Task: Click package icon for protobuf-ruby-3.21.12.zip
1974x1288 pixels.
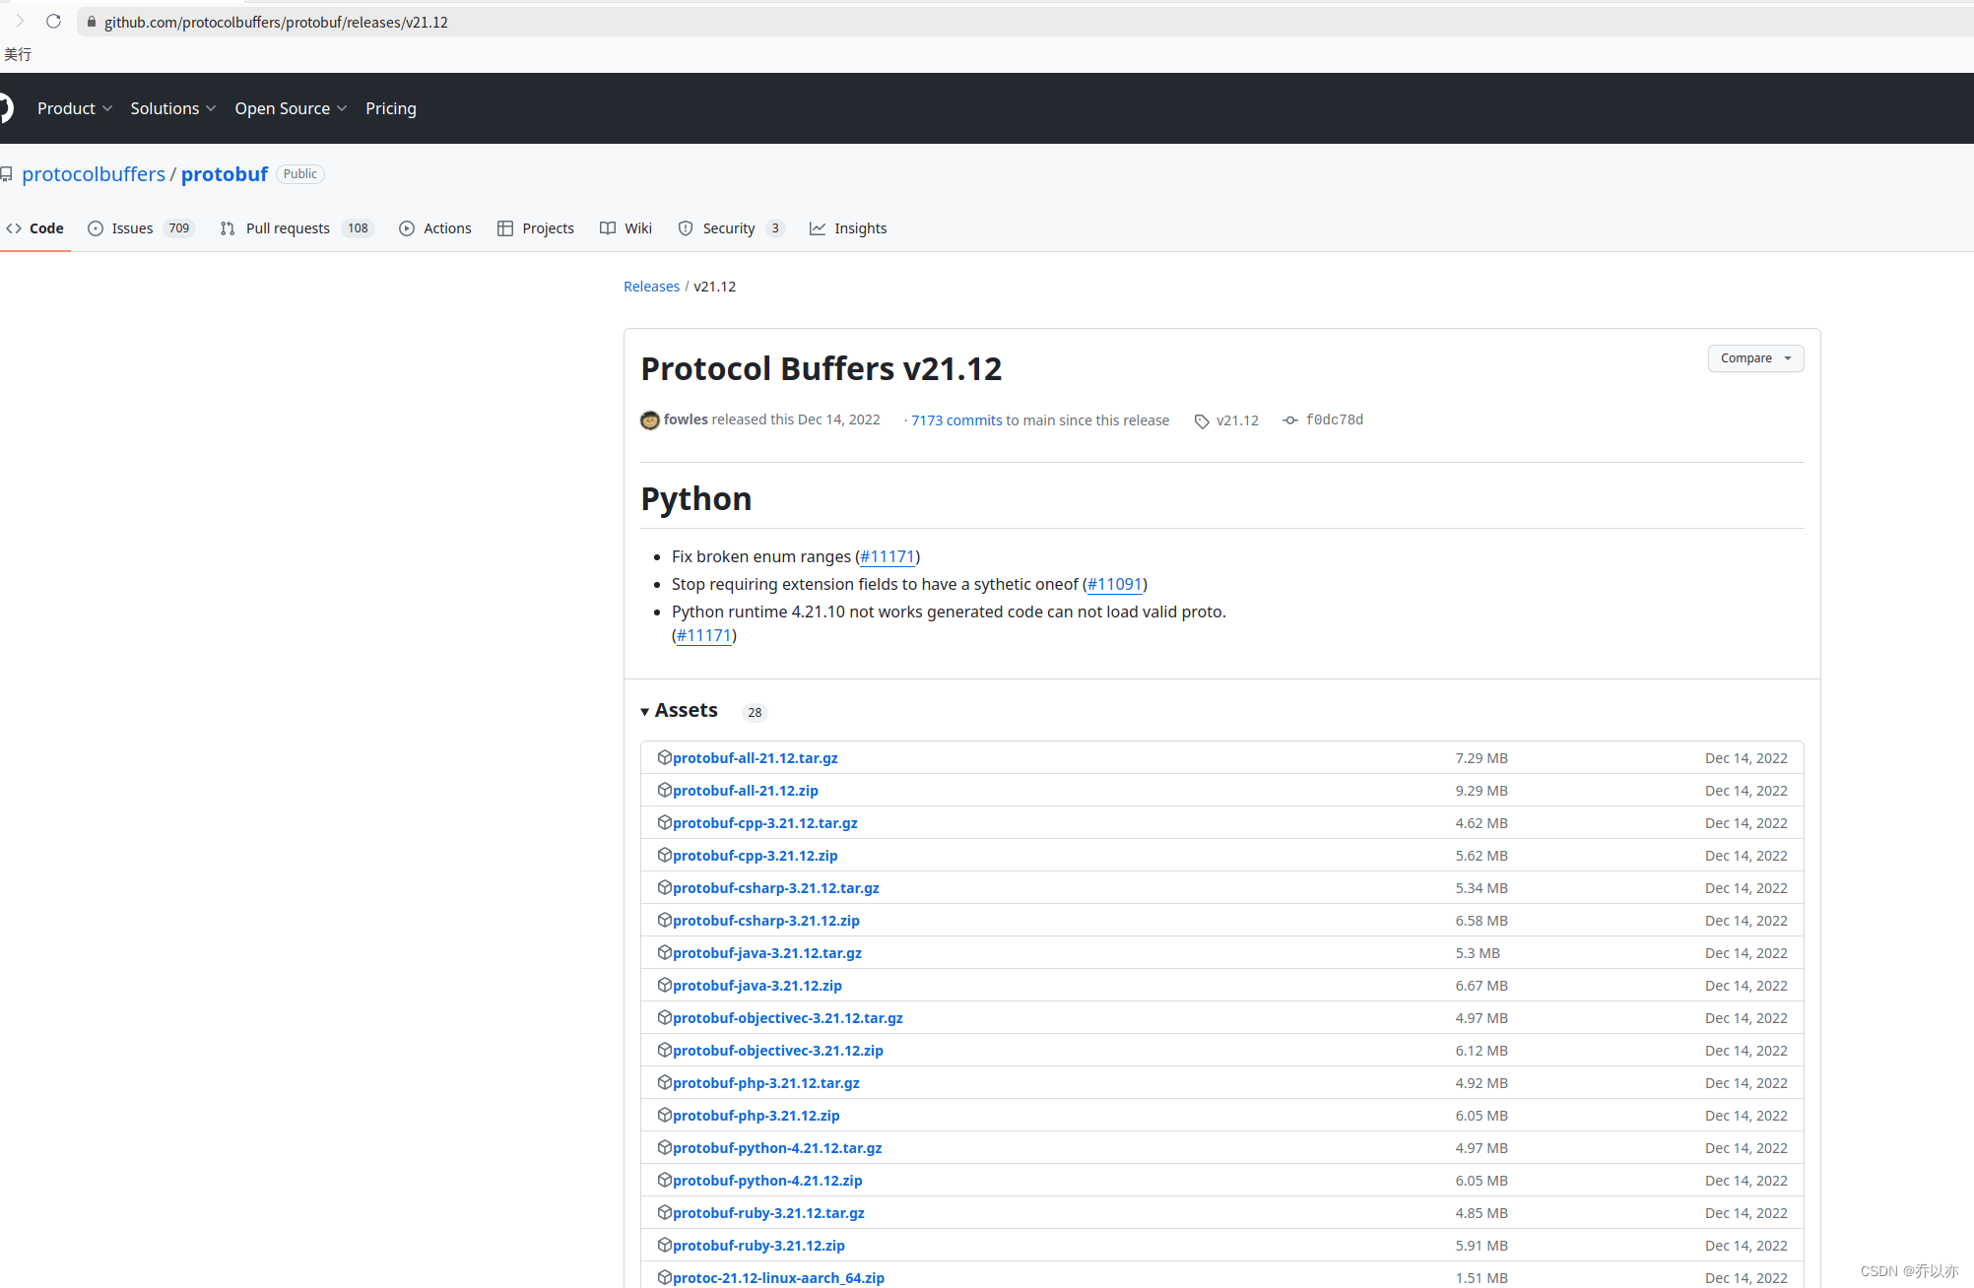Action: (x=665, y=1245)
